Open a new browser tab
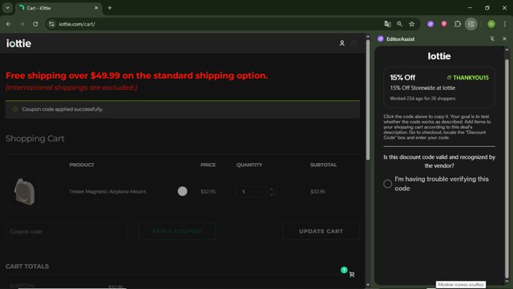513x289 pixels. [110, 8]
